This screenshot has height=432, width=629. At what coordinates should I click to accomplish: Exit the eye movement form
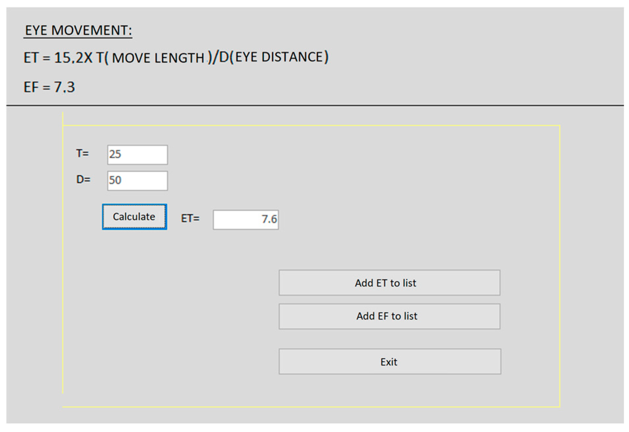click(x=390, y=362)
